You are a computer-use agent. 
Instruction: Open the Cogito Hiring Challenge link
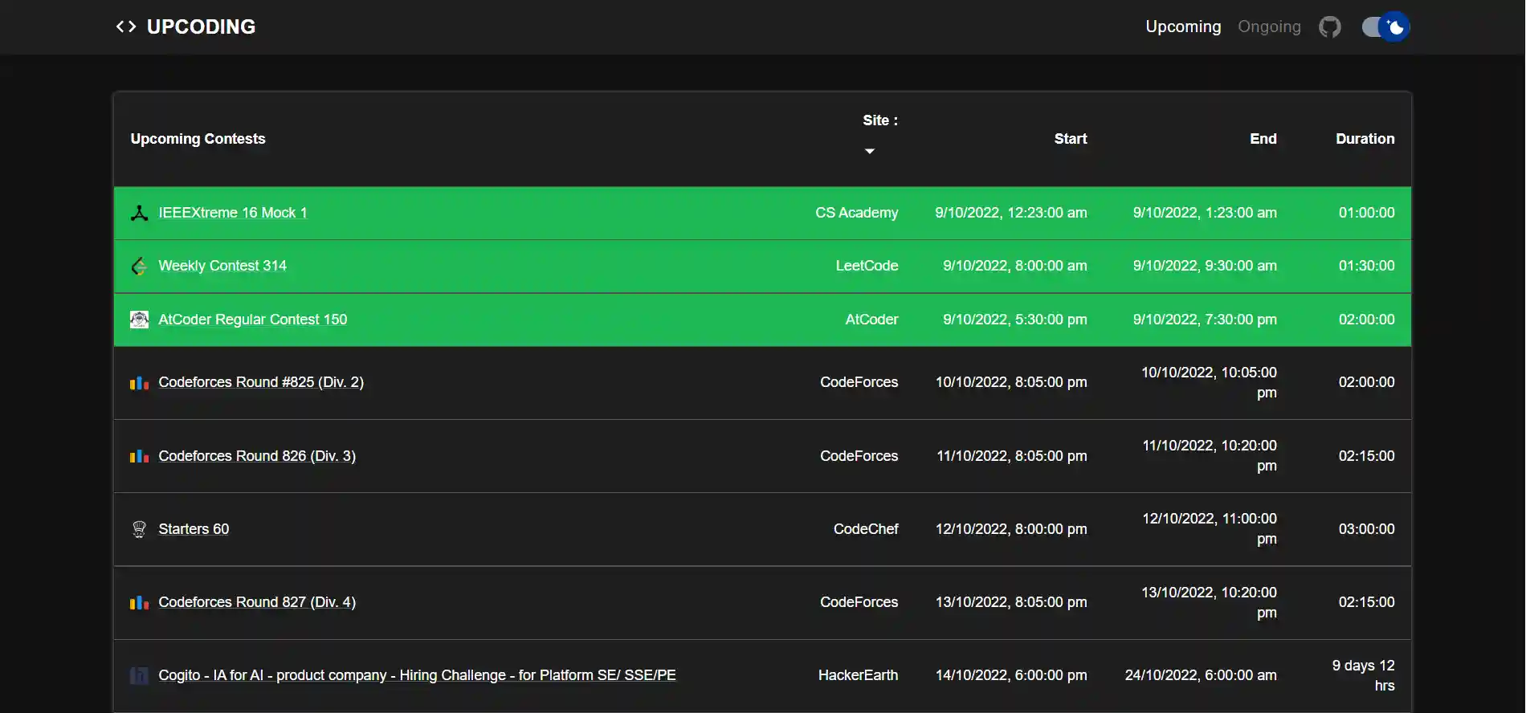coord(417,675)
